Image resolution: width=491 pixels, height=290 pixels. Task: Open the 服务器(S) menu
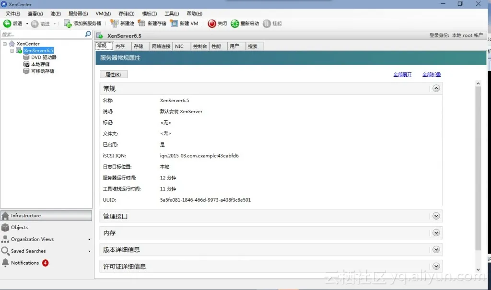click(78, 13)
